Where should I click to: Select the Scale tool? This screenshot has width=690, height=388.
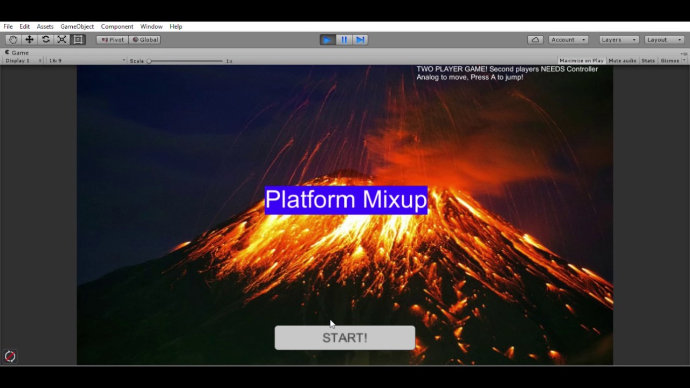click(62, 39)
